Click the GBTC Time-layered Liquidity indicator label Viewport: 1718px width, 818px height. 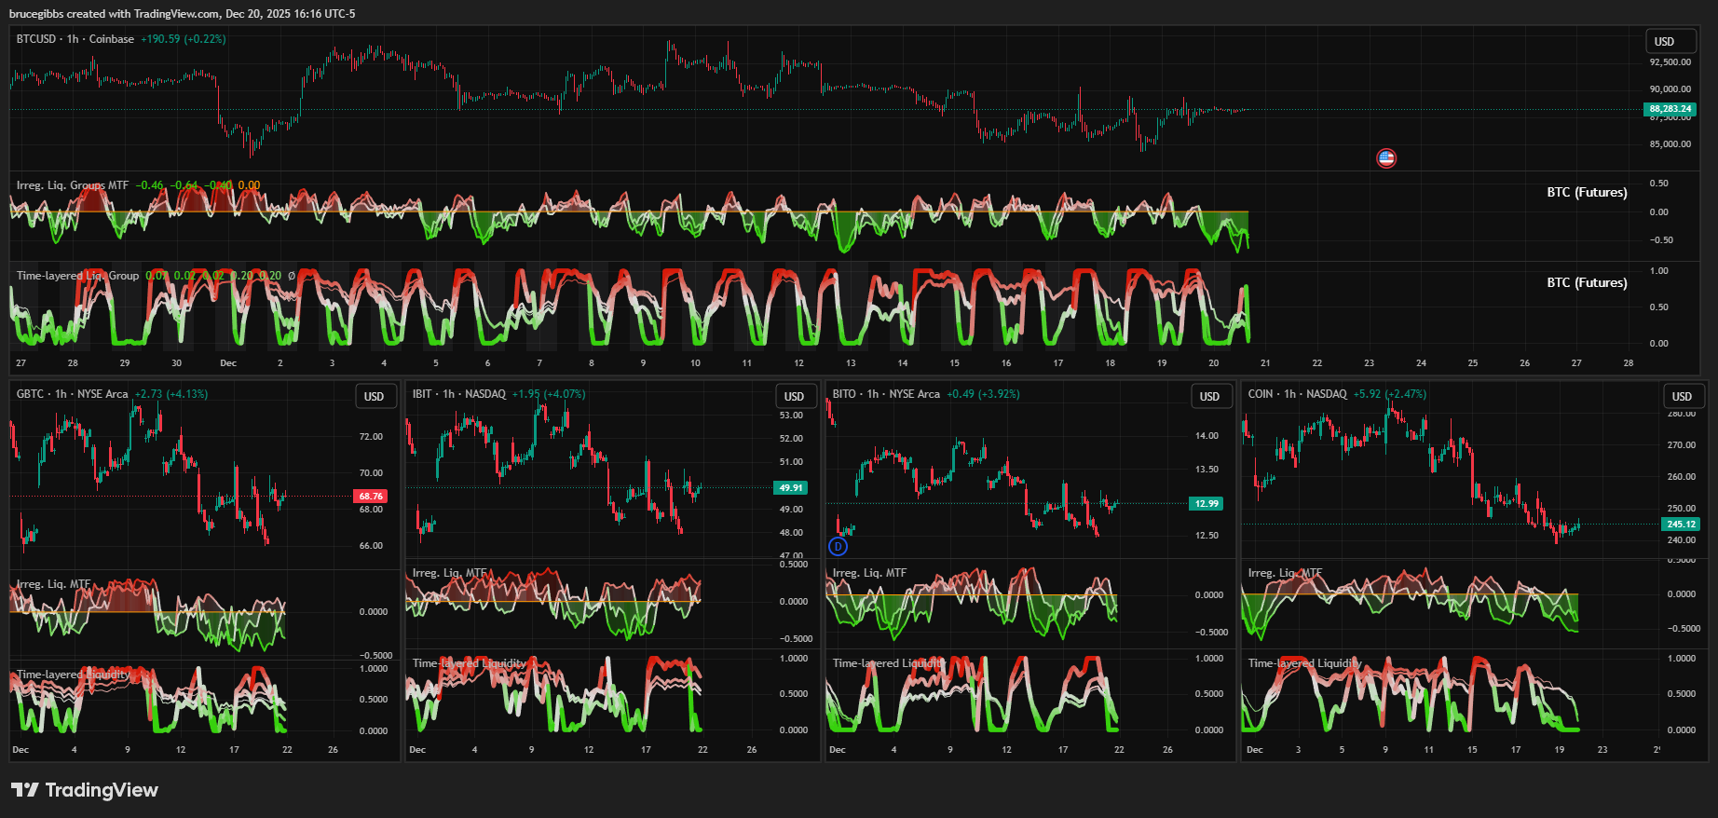(73, 675)
